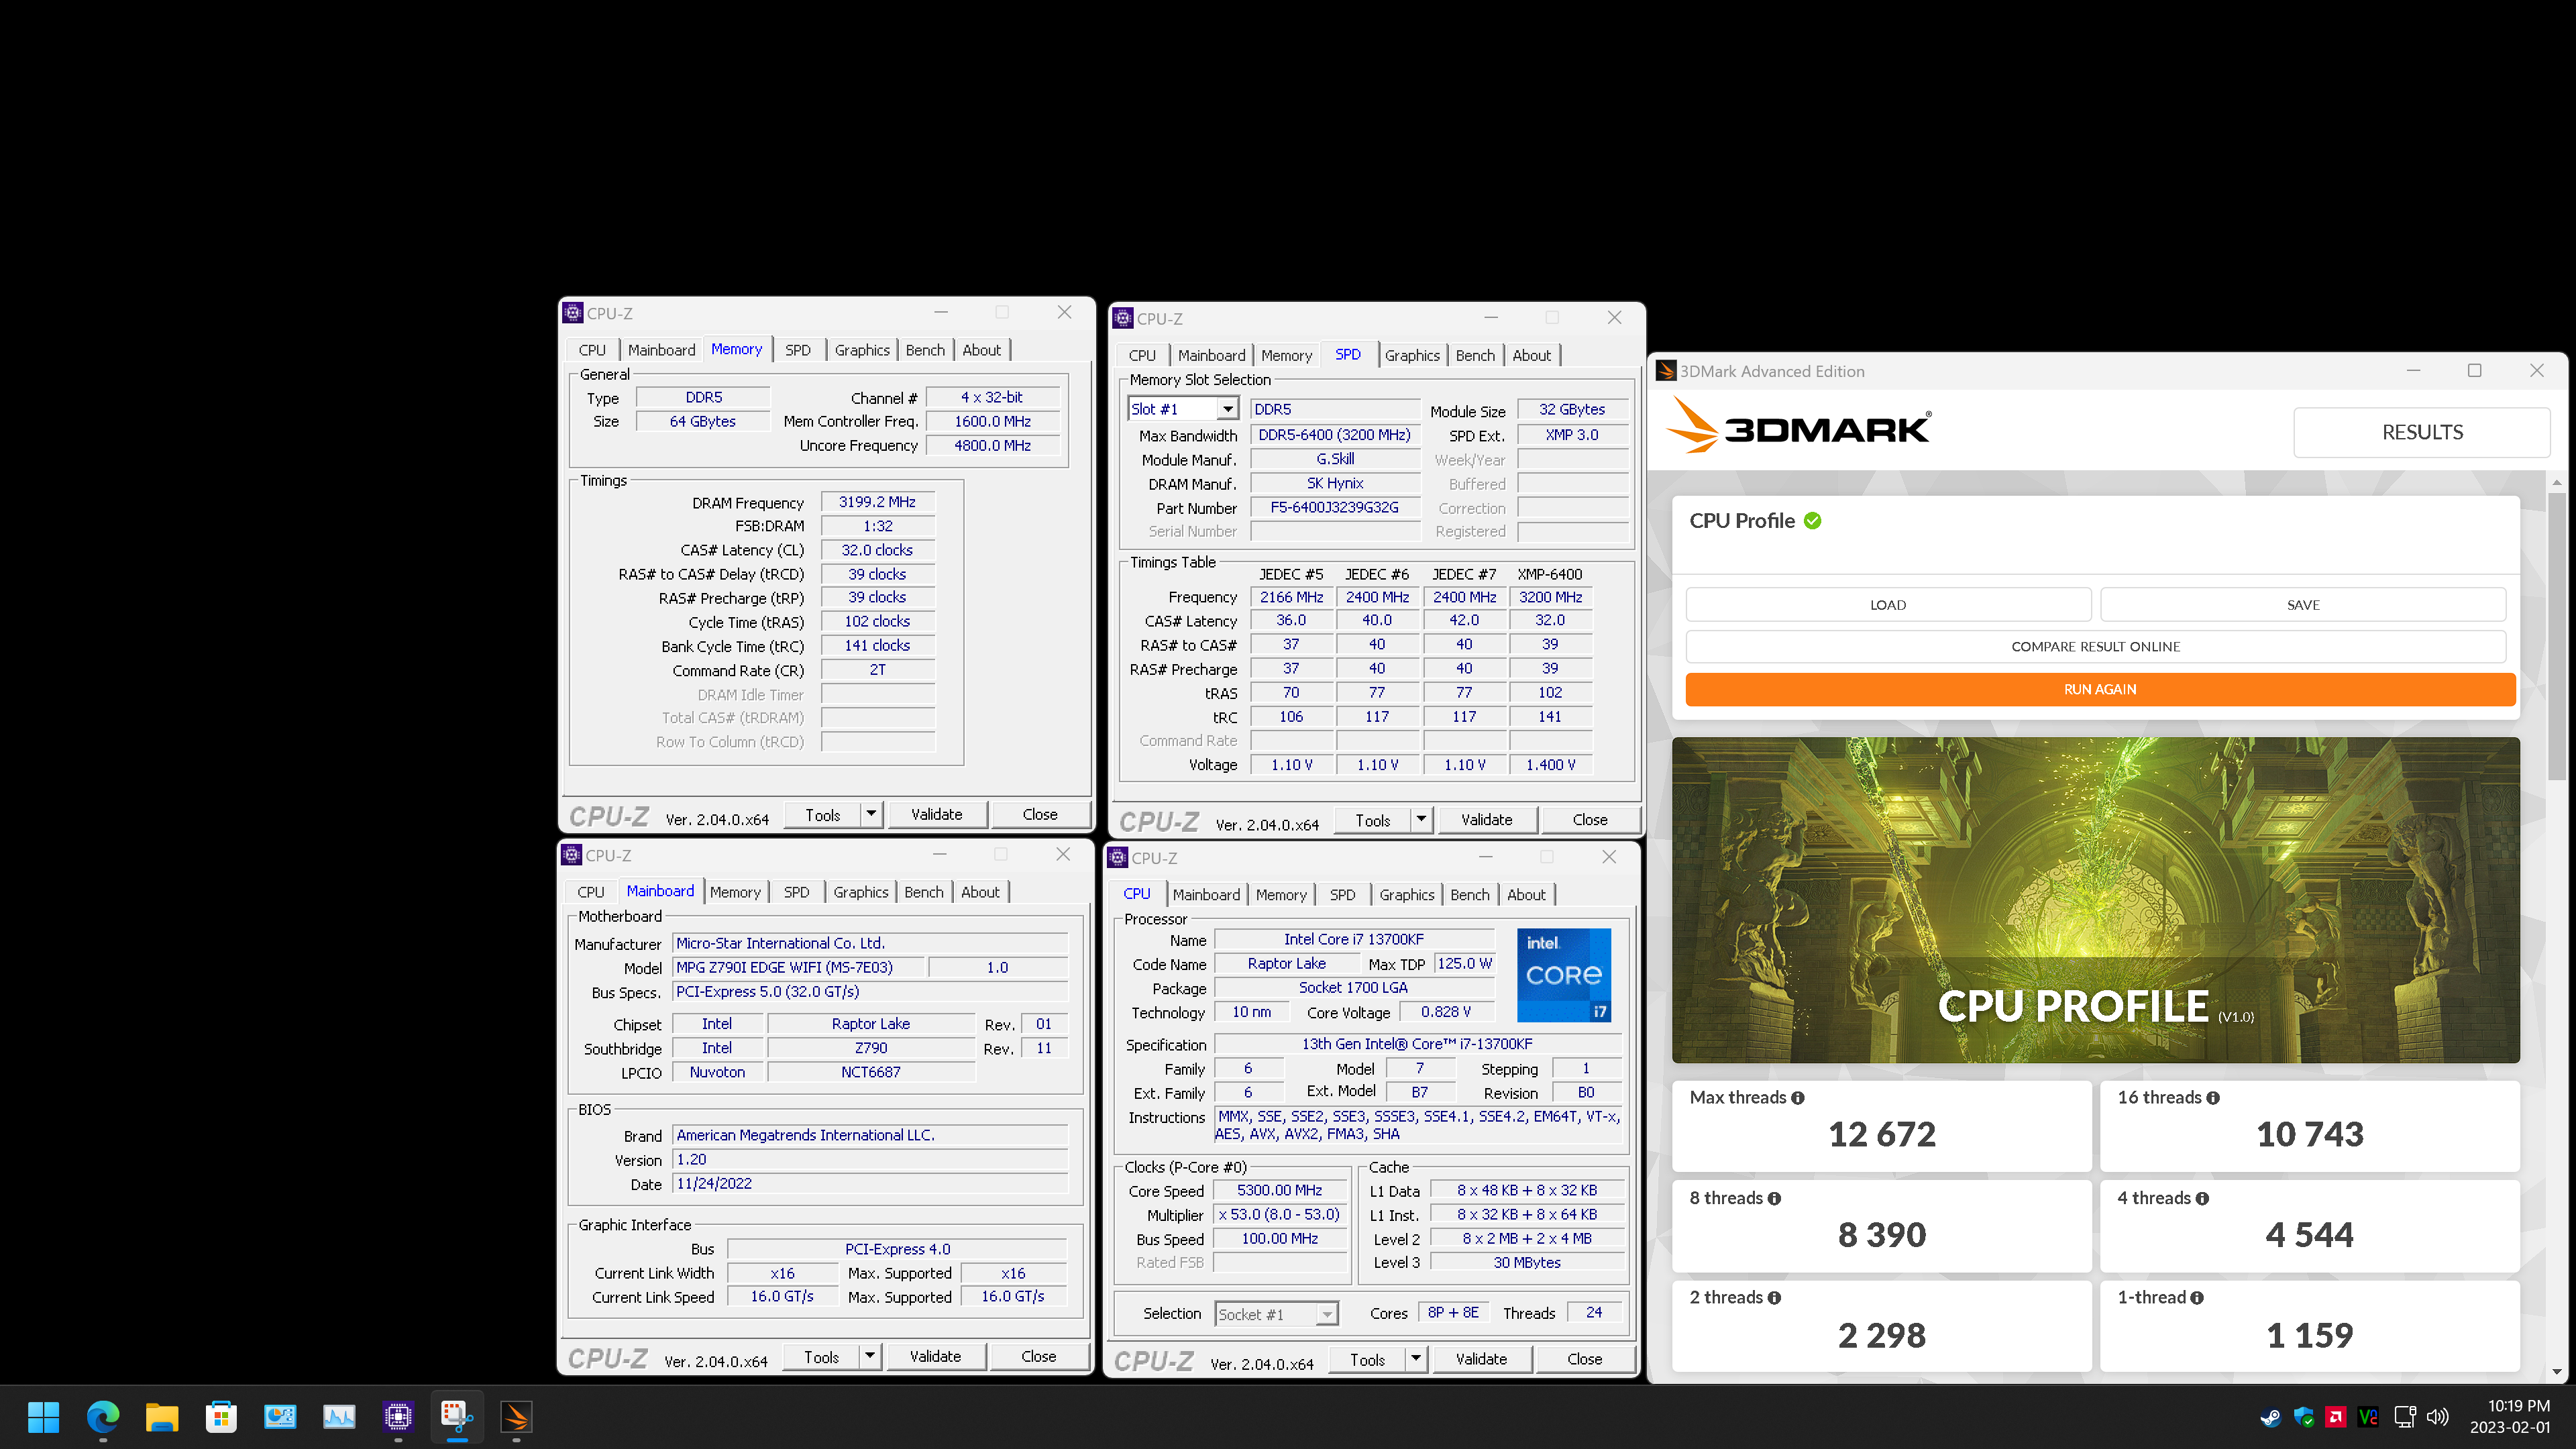Click info icon next to 2 threads

pos(1774,1298)
